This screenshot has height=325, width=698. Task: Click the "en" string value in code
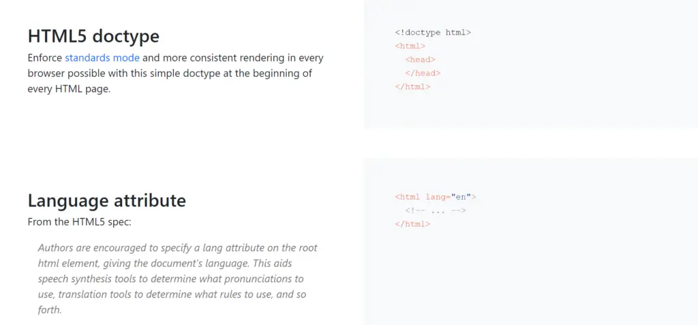(461, 197)
